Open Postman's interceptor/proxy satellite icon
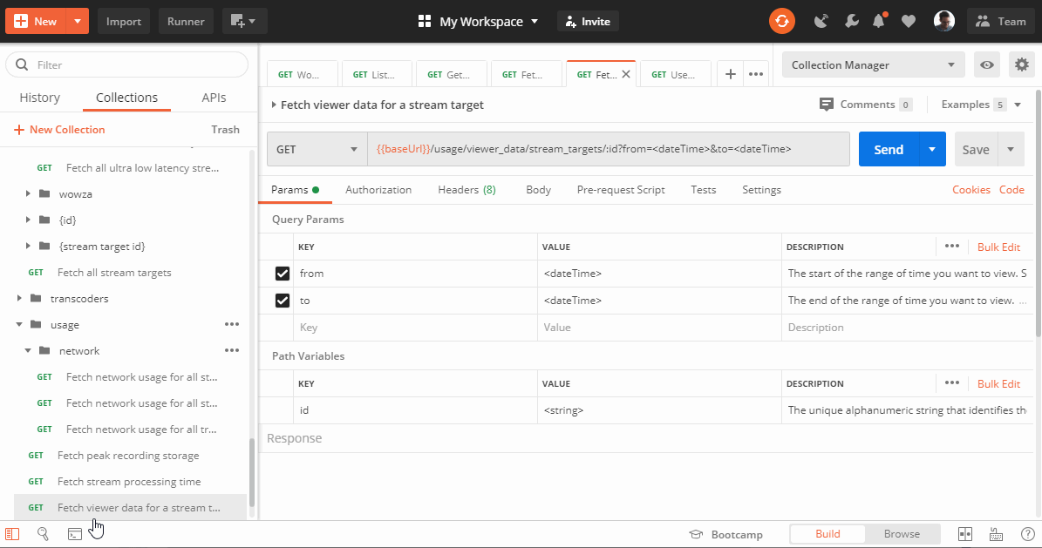1042x548 pixels. click(x=821, y=20)
